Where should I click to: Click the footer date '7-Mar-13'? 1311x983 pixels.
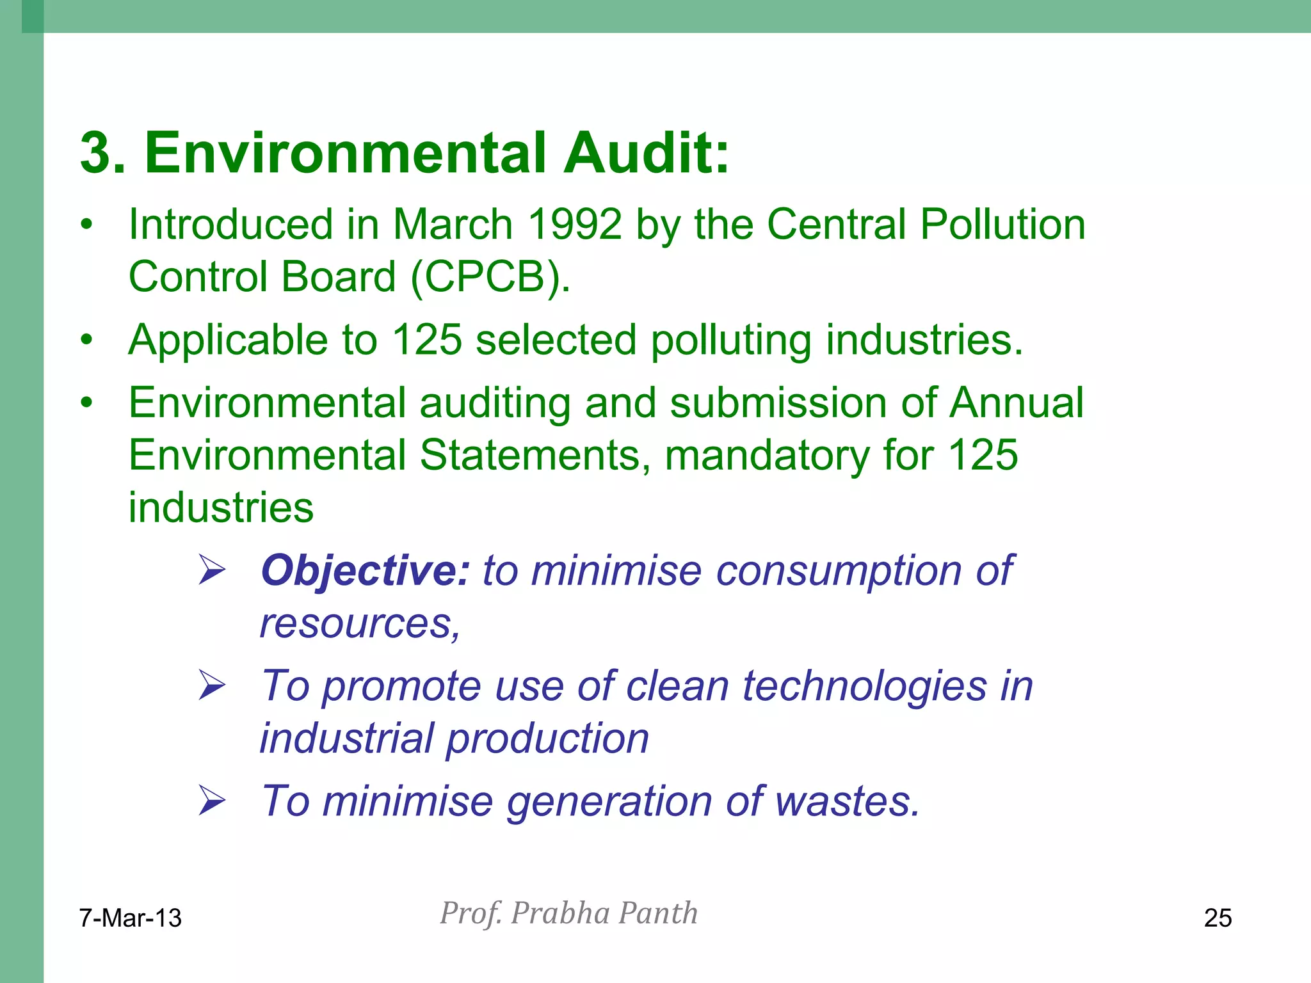coord(130,918)
